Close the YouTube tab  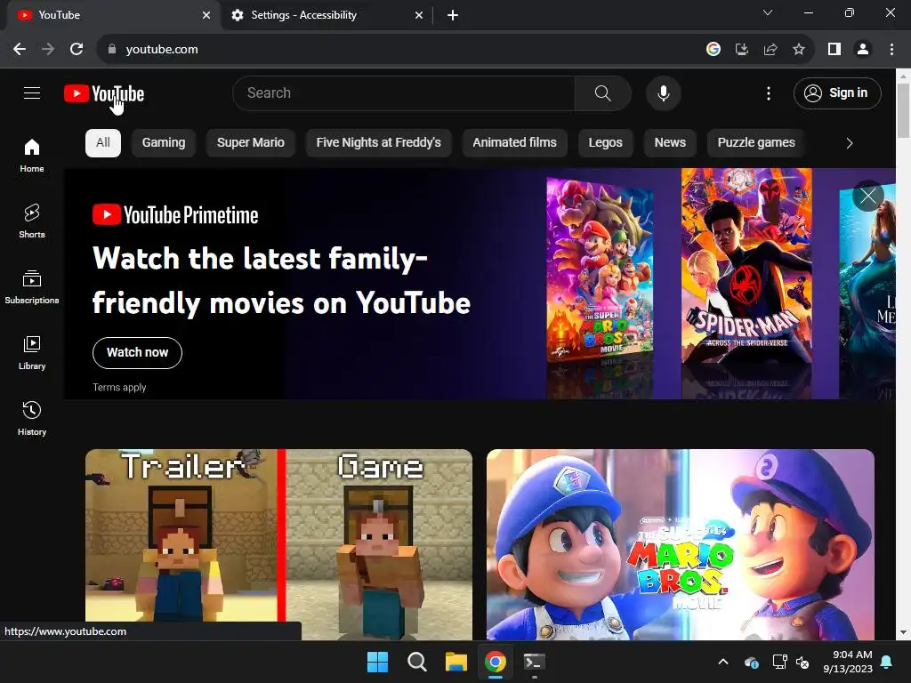coord(206,15)
